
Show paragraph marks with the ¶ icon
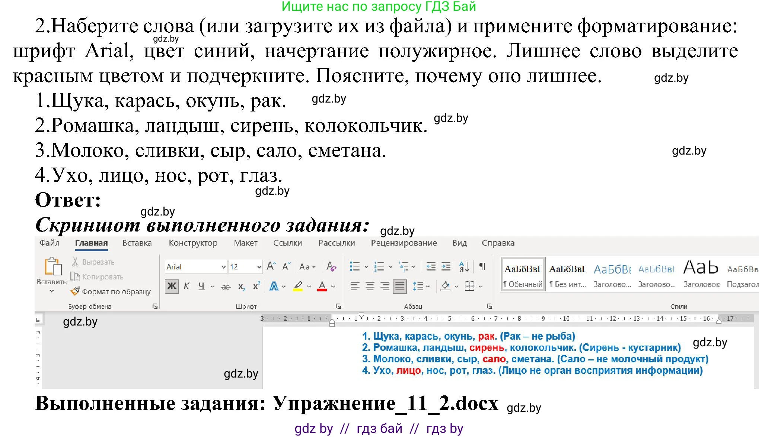pyautogui.click(x=482, y=266)
